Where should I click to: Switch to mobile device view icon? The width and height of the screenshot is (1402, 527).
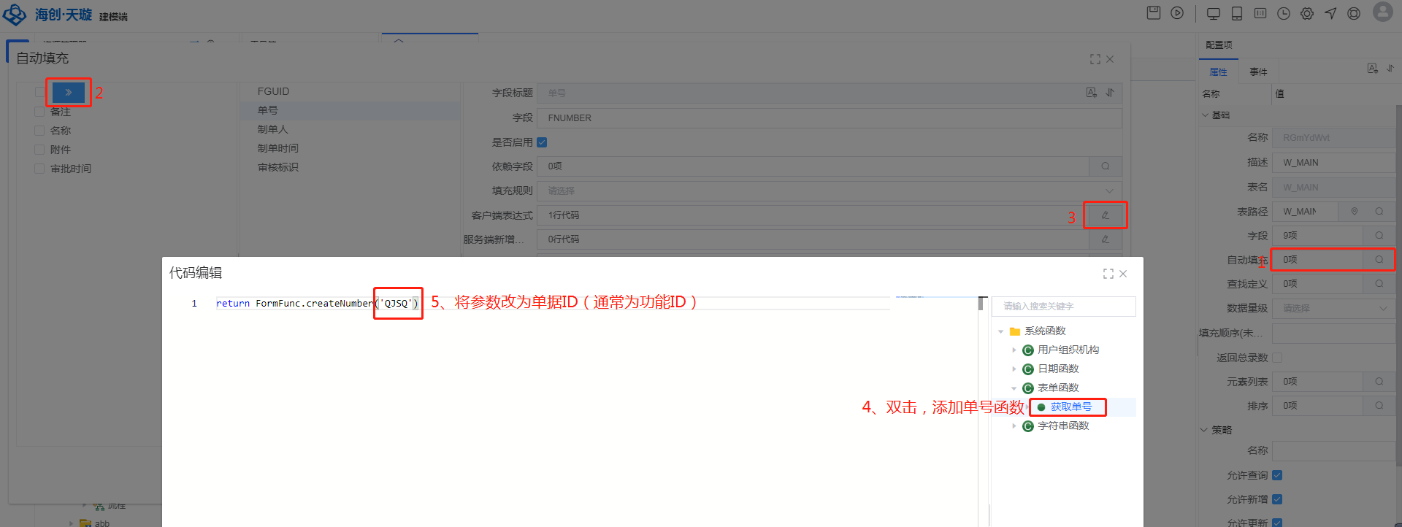(x=1237, y=13)
